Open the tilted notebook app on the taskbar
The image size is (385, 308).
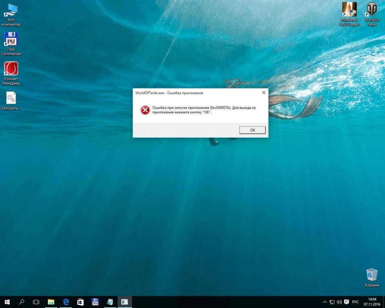(110, 302)
